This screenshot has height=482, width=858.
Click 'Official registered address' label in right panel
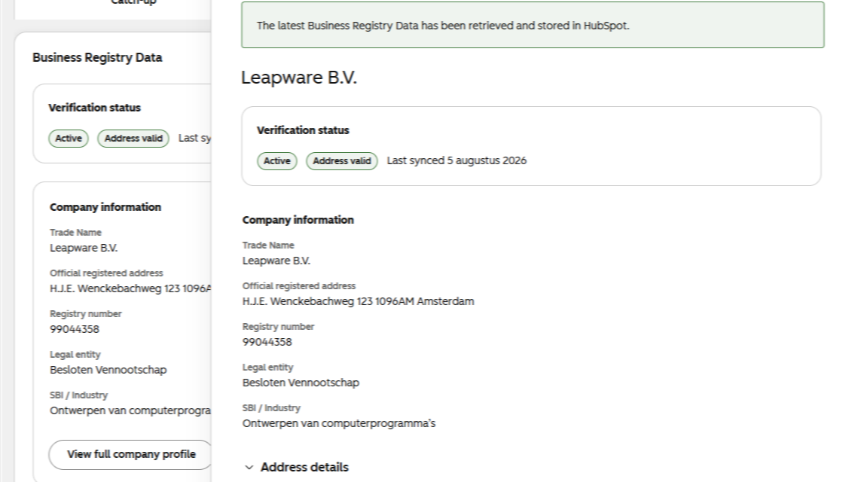pos(299,286)
